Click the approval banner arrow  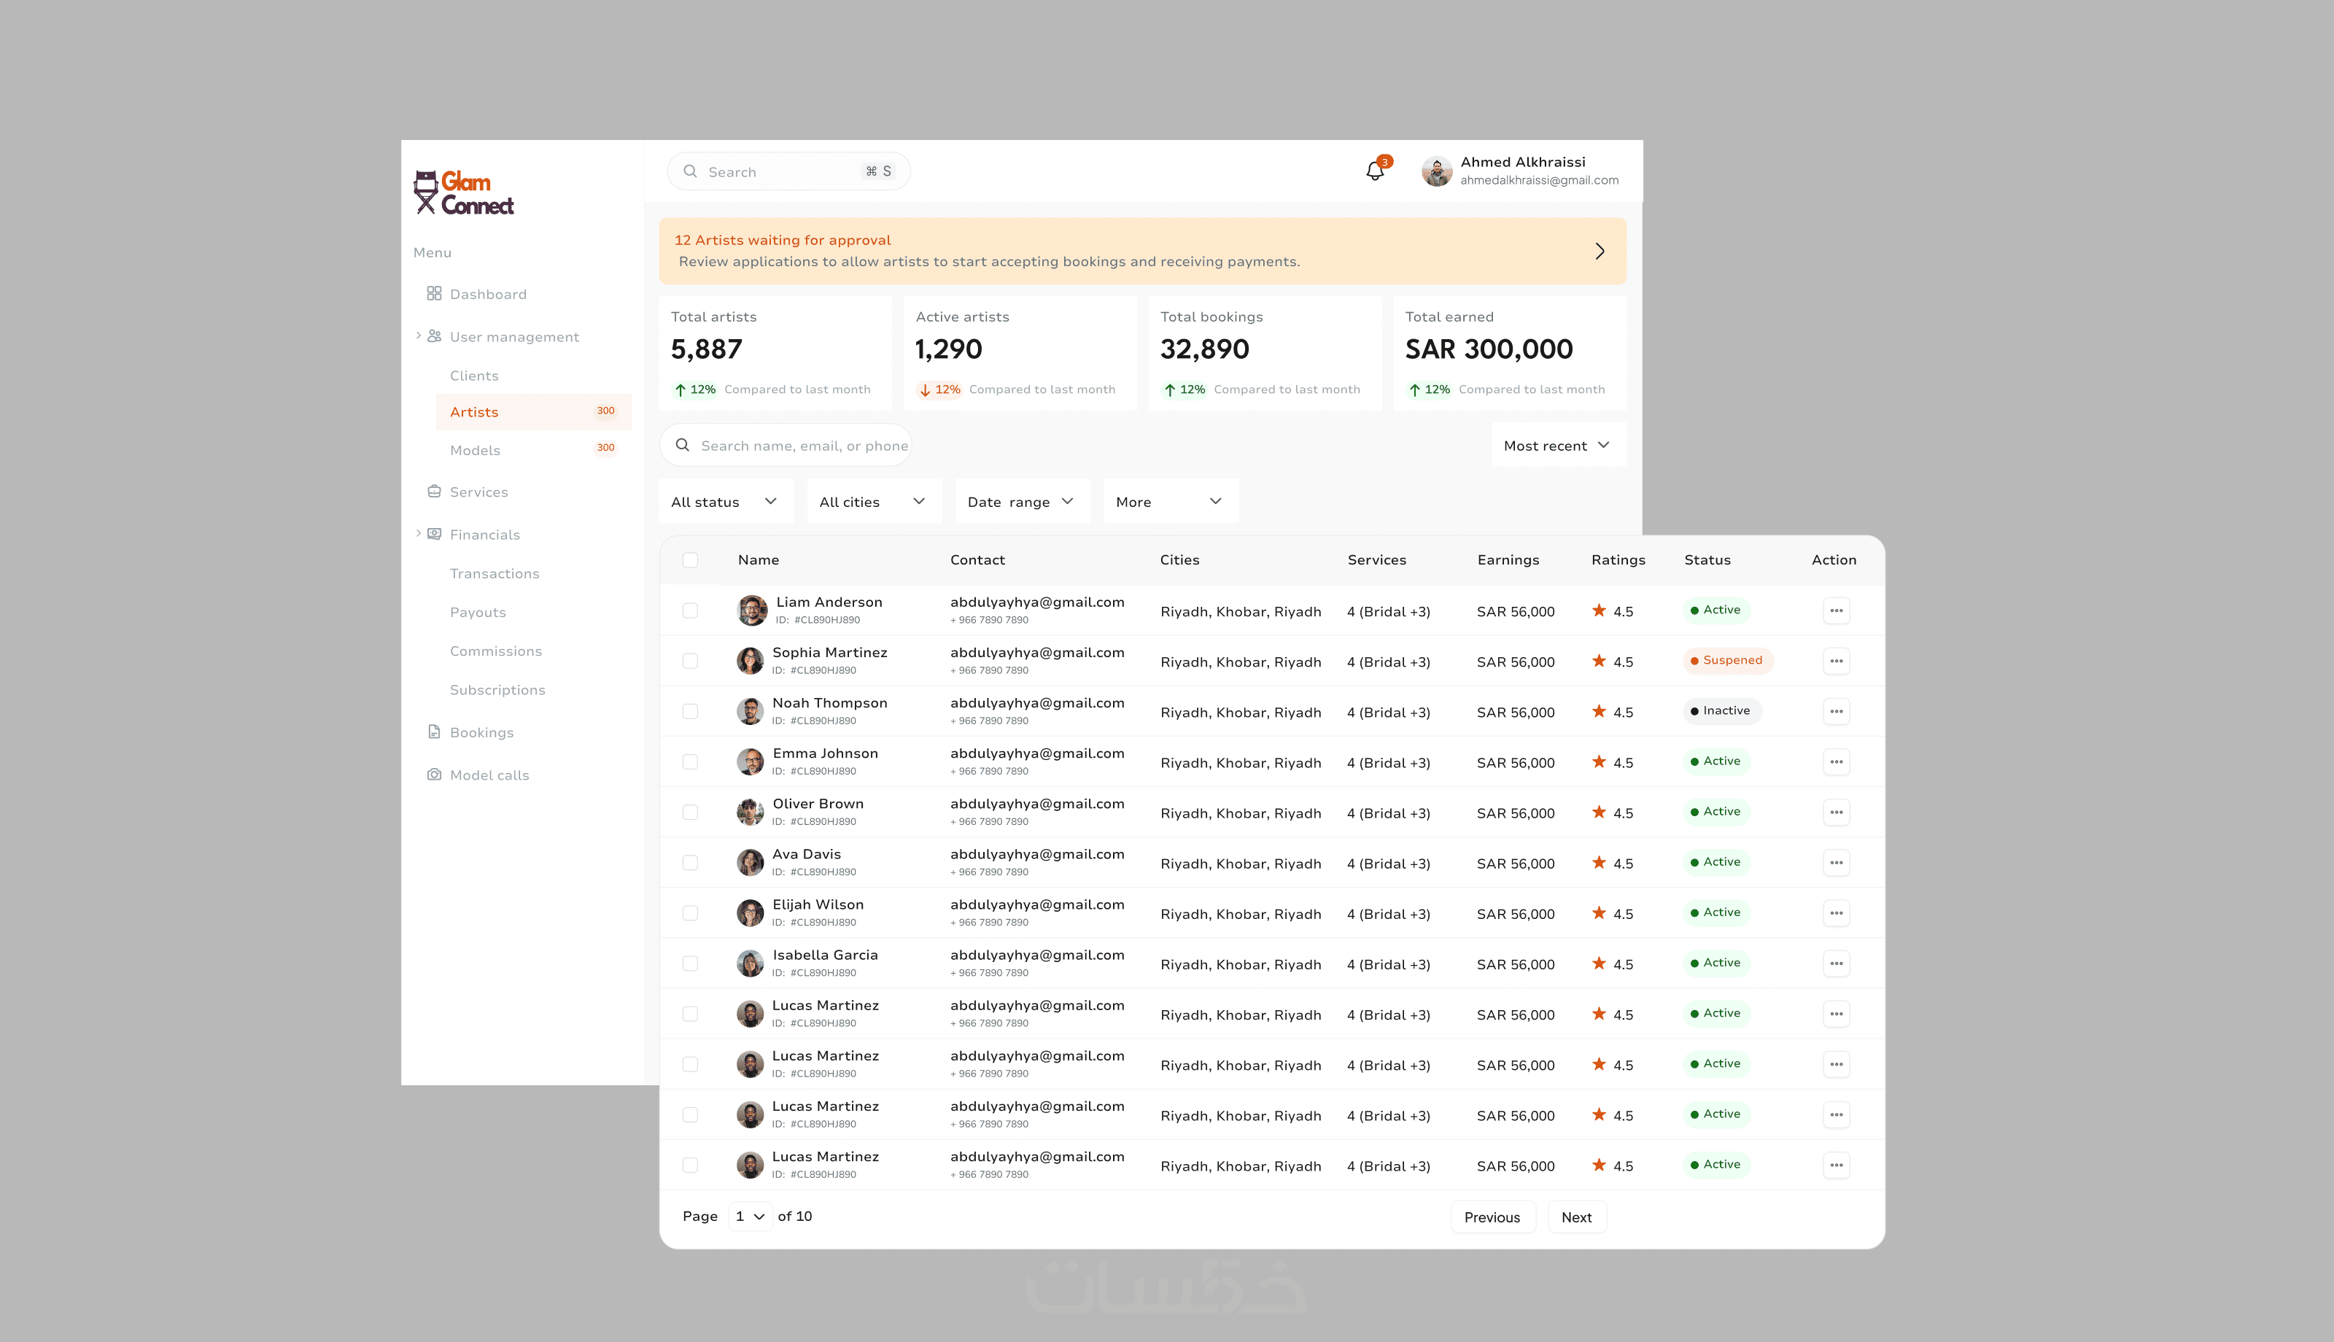[1600, 251]
